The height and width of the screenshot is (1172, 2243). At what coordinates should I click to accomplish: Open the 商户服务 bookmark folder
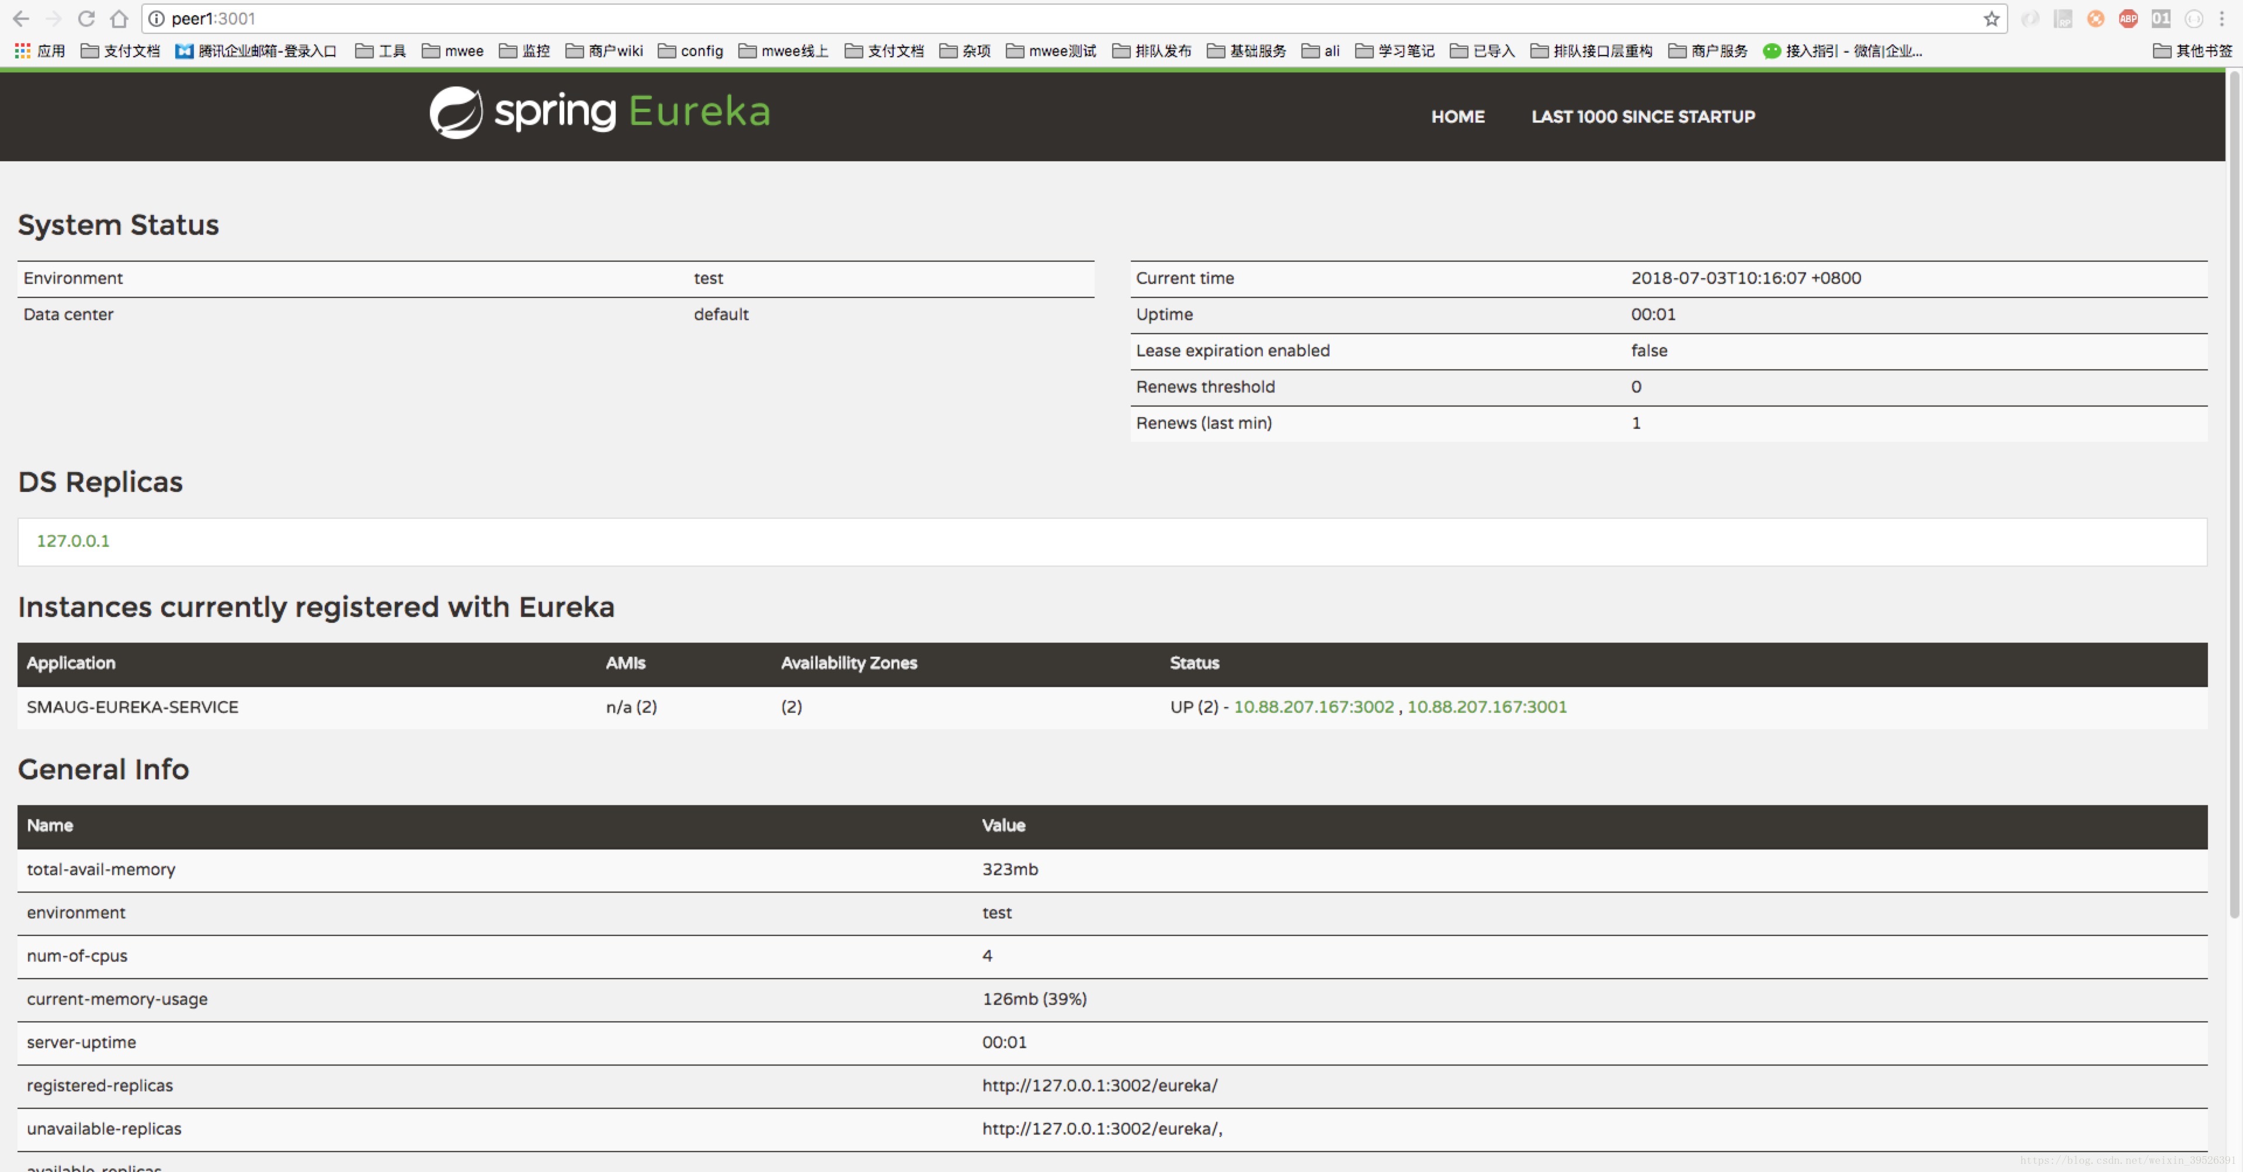[1709, 50]
